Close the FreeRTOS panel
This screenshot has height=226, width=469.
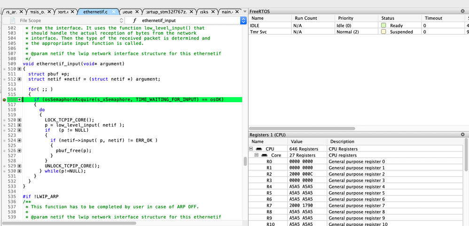tap(463, 11)
